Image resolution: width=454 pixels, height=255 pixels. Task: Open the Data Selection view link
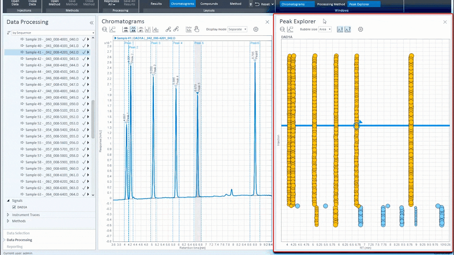pos(18,233)
